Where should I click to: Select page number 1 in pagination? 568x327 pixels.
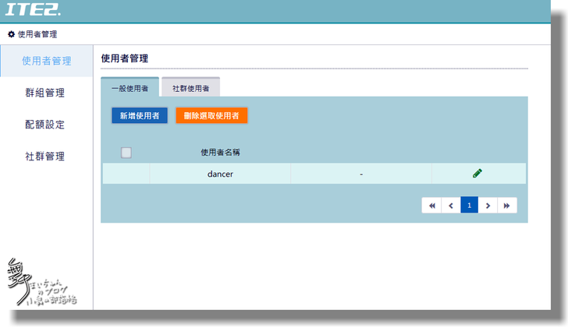click(470, 206)
